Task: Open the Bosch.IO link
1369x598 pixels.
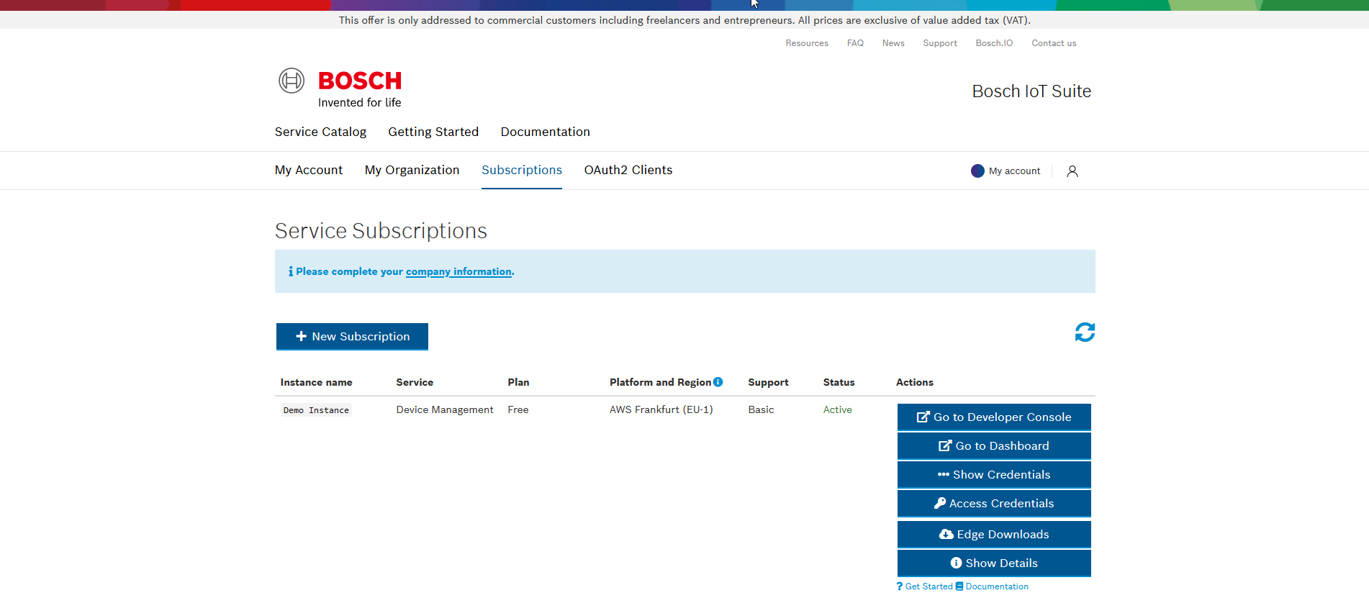Action: 994,43
